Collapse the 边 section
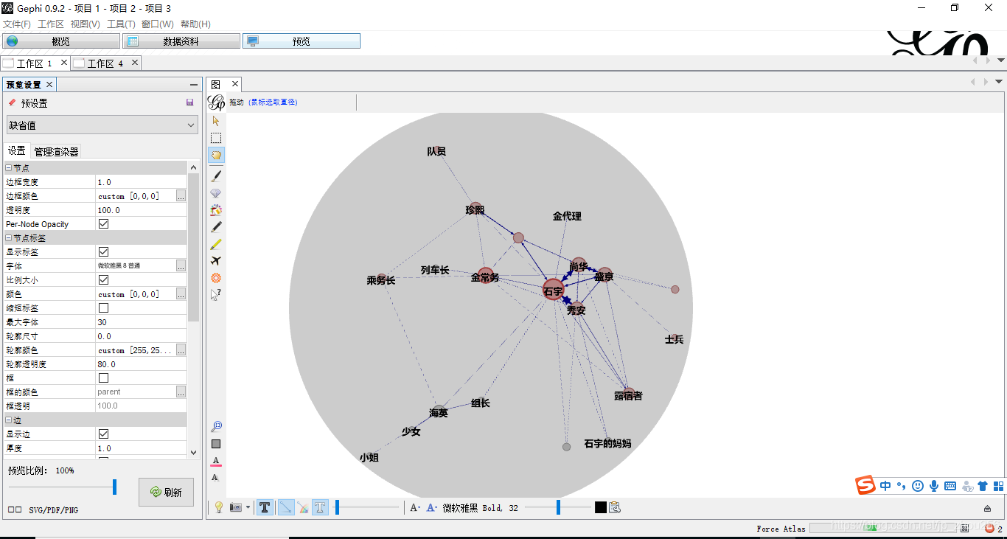Screen dimensions: 1007x539 [x=9, y=420]
